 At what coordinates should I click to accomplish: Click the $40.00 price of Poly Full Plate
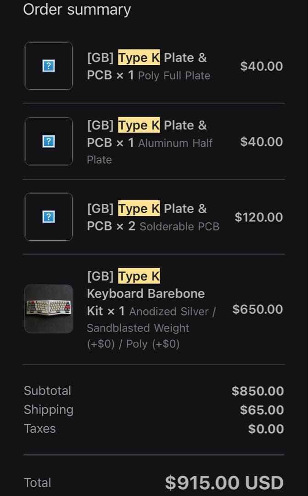click(x=261, y=66)
